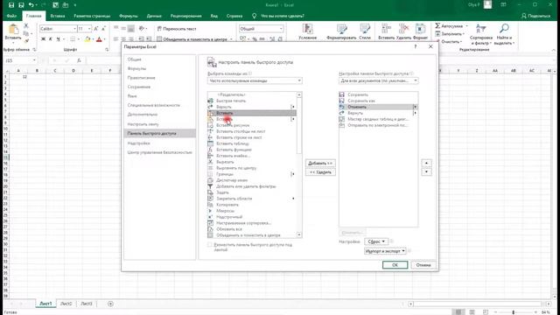Click the left command list scrollbar down arrow
Image resolution: width=560 pixels, height=315 pixels.
299,235
